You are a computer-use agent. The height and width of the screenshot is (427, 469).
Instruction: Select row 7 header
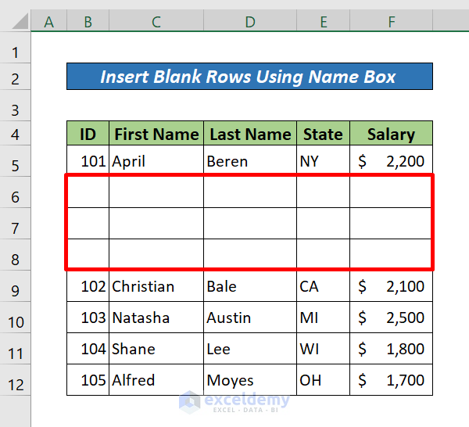point(16,224)
